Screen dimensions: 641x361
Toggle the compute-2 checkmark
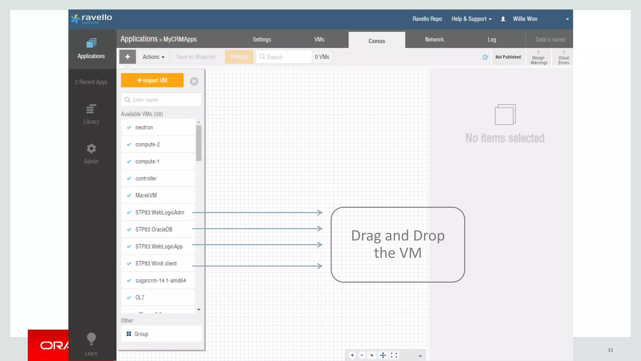pos(129,144)
